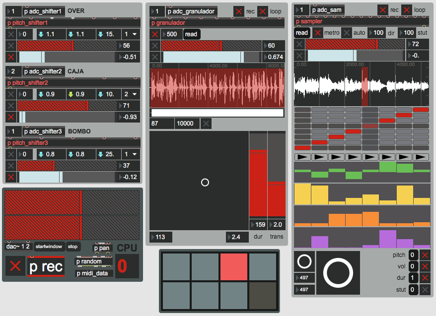
Task: Click the red cell in the sampler matrix bottom row
Action: pos(302,148)
